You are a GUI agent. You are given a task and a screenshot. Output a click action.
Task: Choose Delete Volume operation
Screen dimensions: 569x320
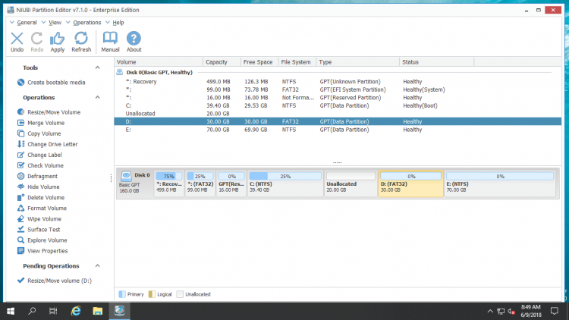[x=41, y=197]
